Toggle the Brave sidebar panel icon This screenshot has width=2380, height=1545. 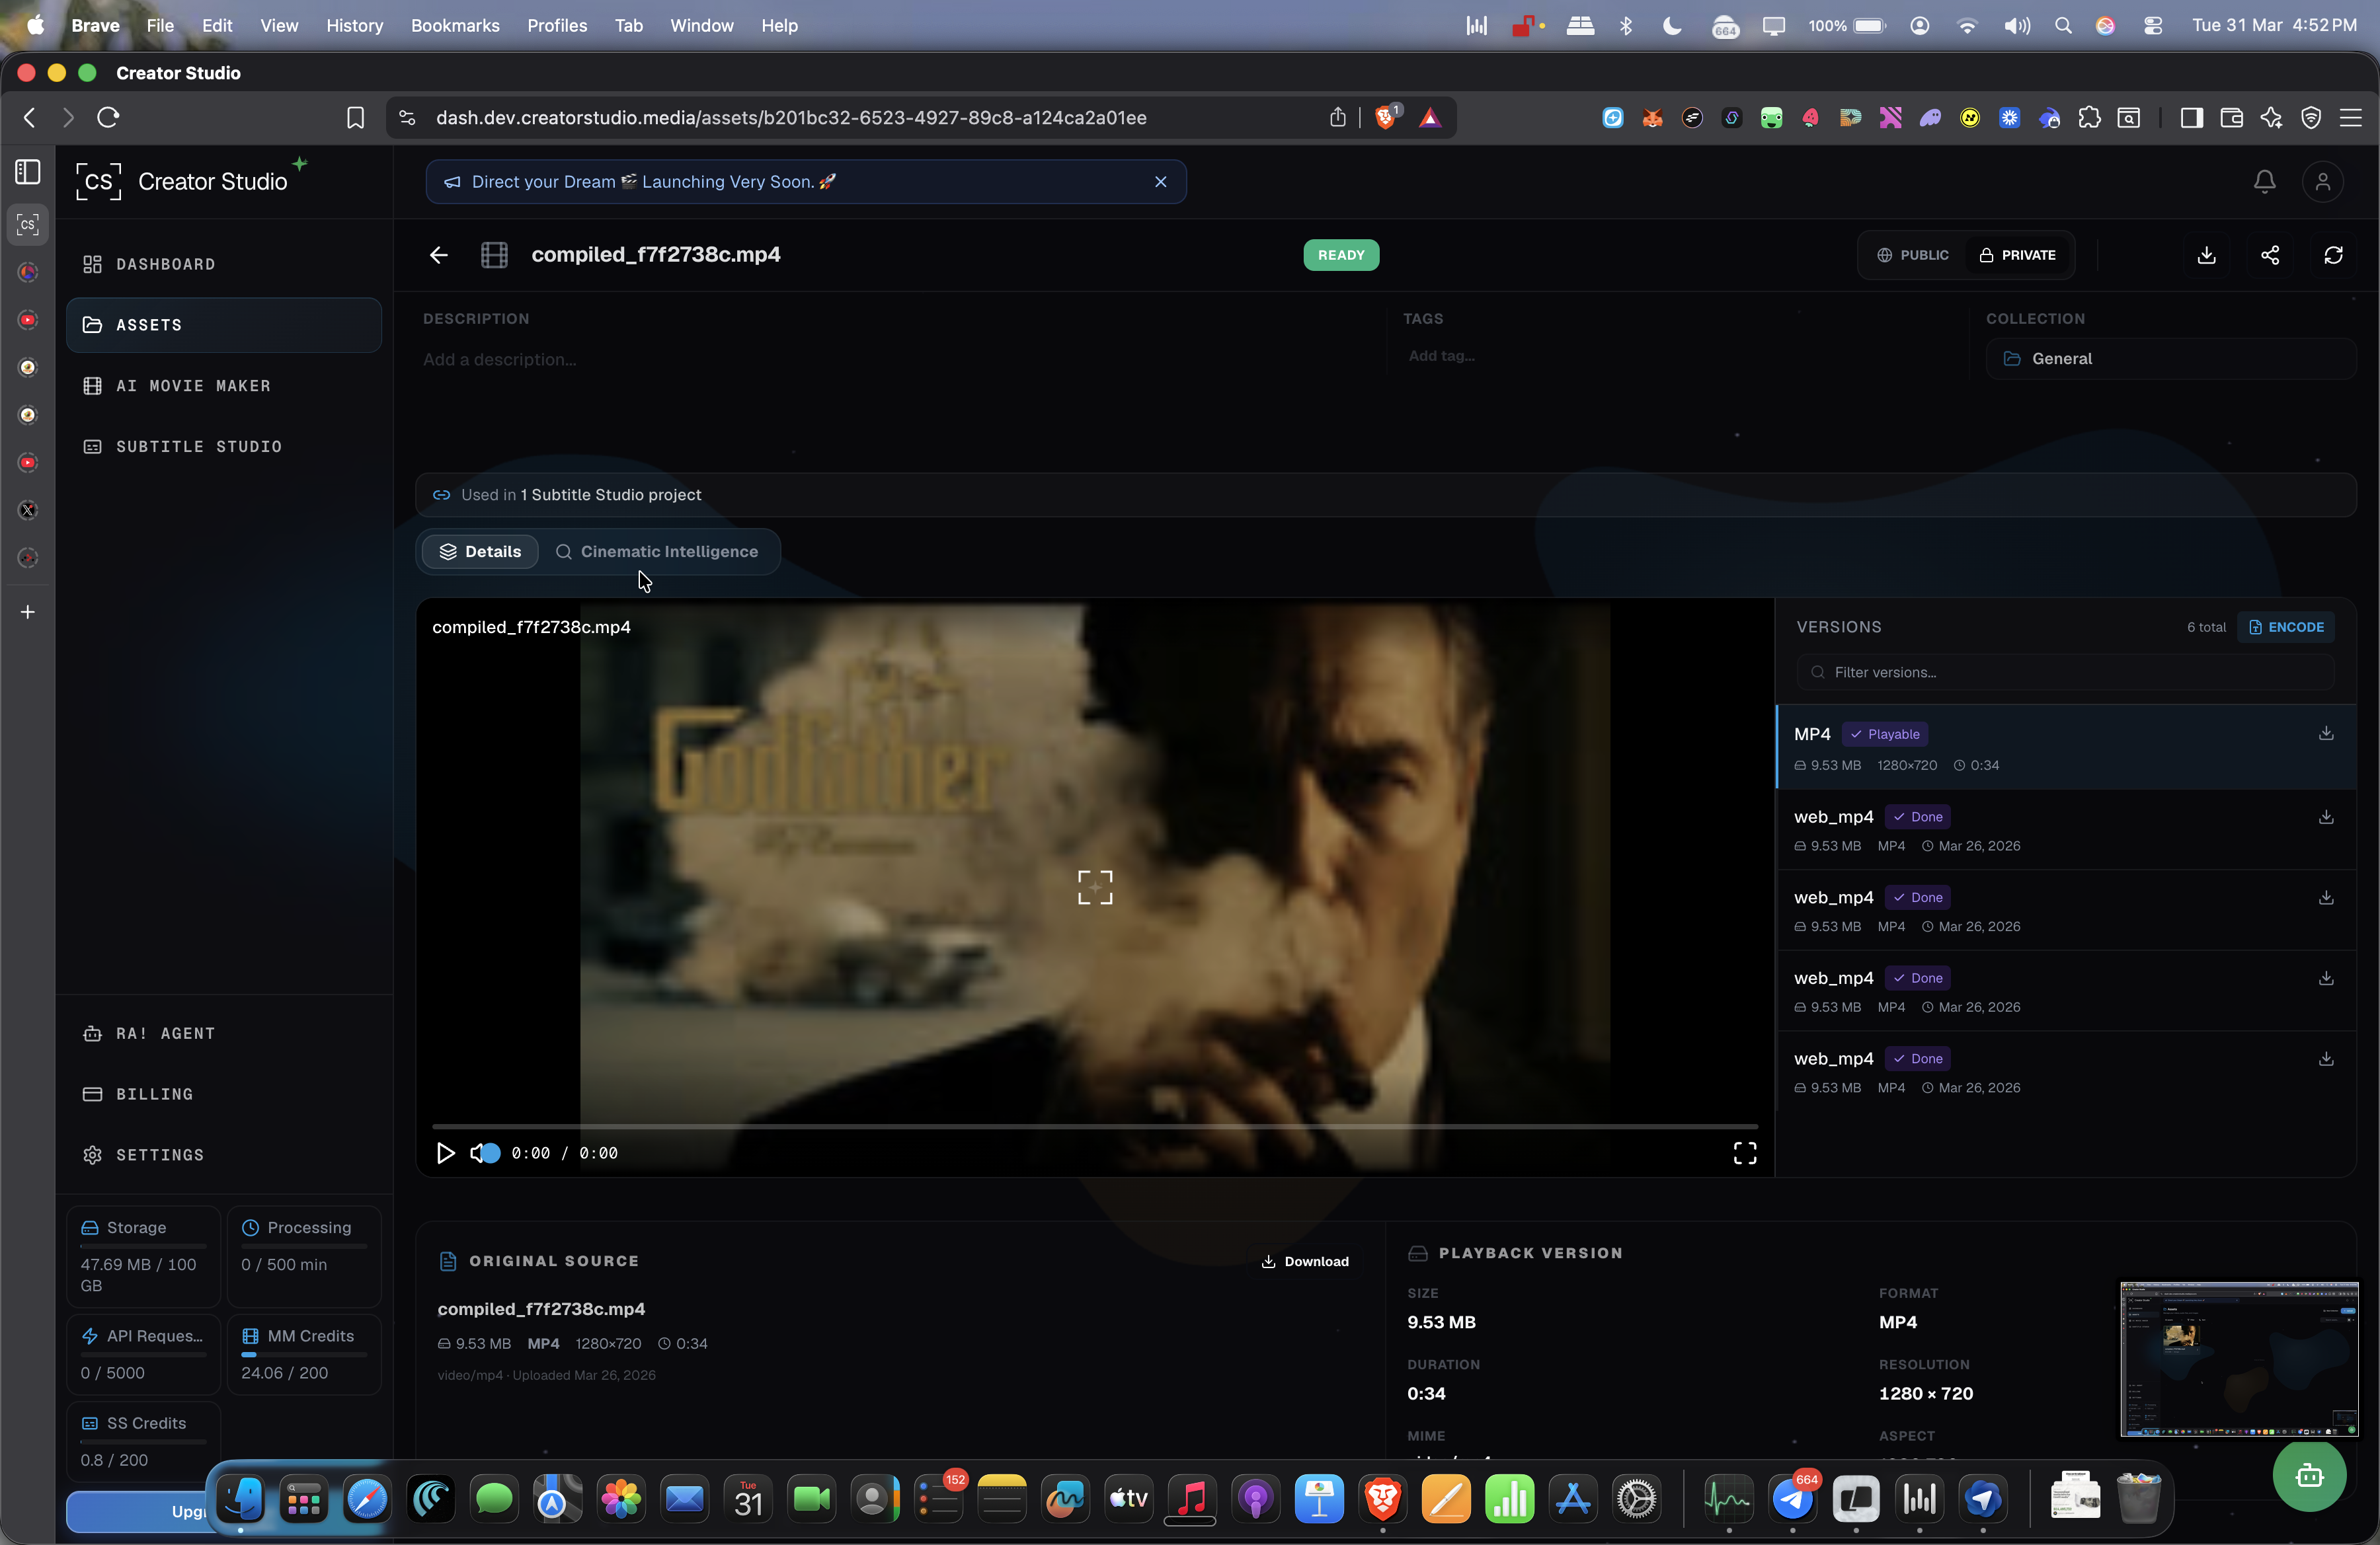[x=2191, y=118]
